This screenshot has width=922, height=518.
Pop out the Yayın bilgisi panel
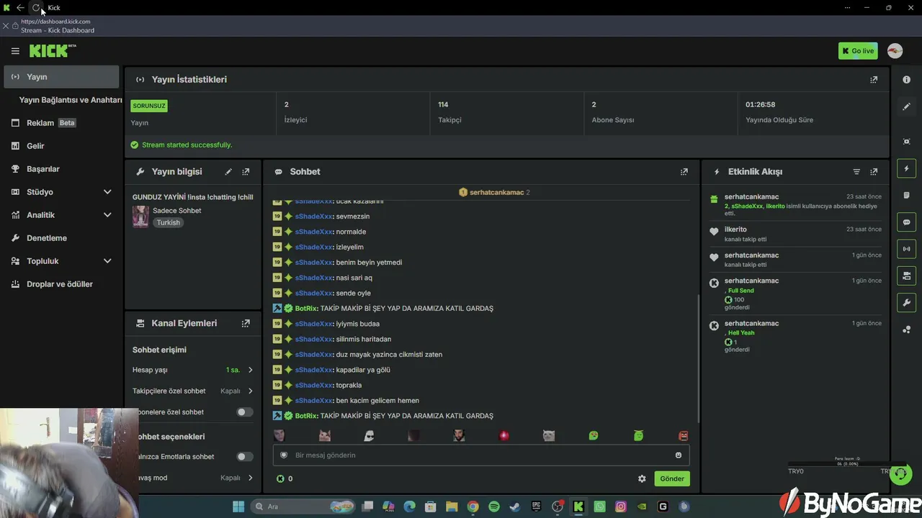click(246, 172)
